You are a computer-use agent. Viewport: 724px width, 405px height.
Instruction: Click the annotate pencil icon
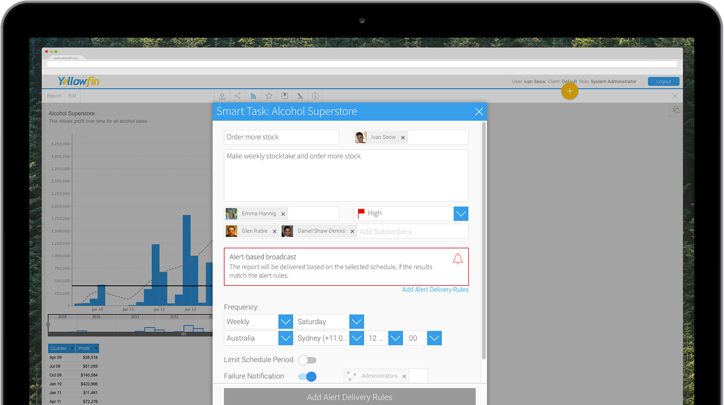[300, 96]
